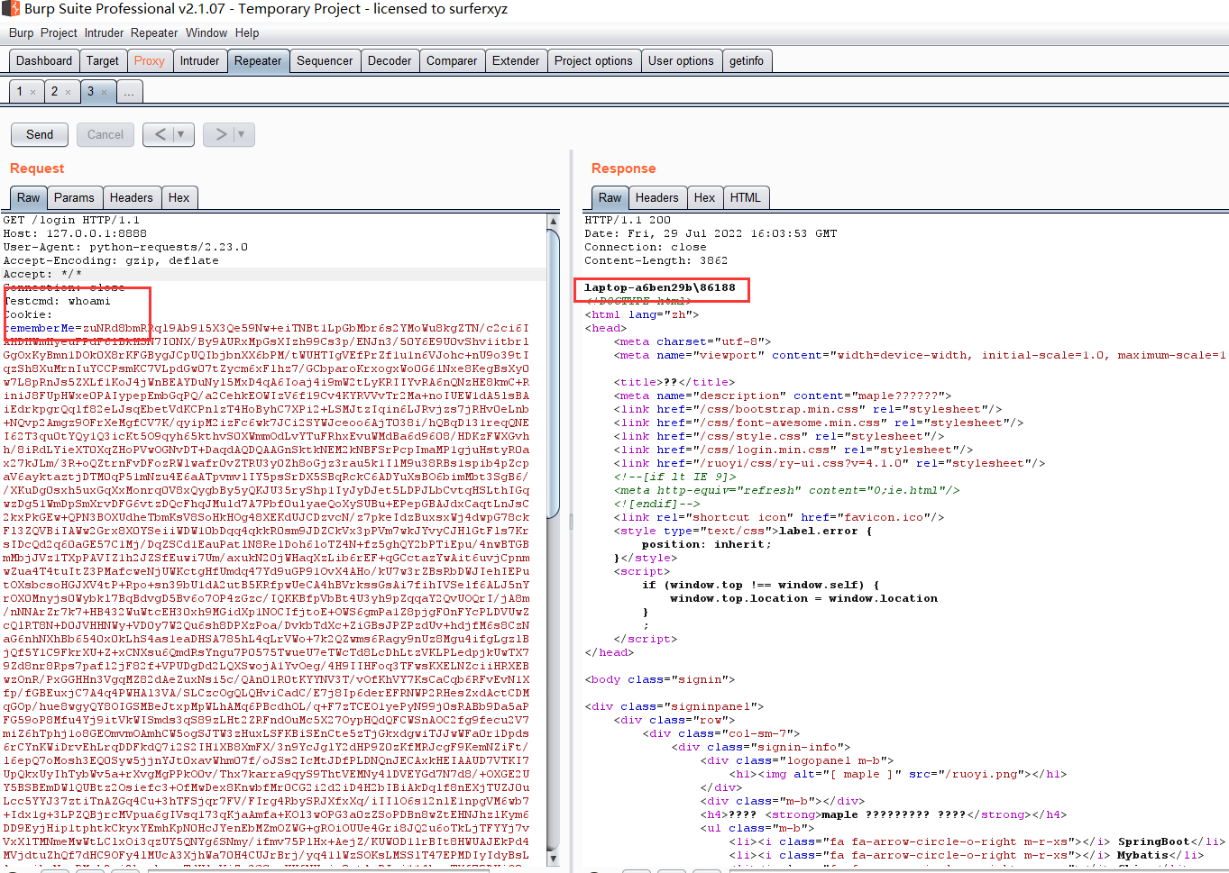
Task: Open the Burp menu
Action: click(x=21, y=33)
